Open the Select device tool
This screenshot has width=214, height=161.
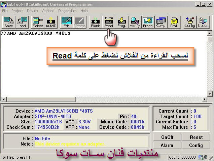(x=38, y=22)
